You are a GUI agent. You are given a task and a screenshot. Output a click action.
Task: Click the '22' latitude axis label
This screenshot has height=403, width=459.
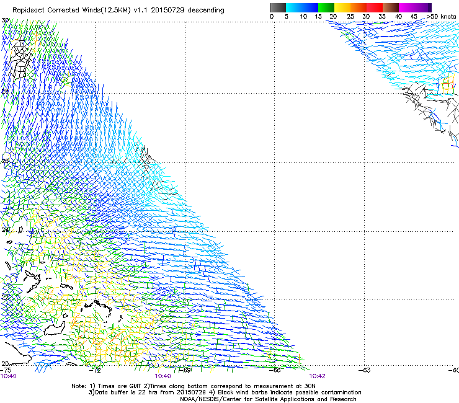[5, 297]
